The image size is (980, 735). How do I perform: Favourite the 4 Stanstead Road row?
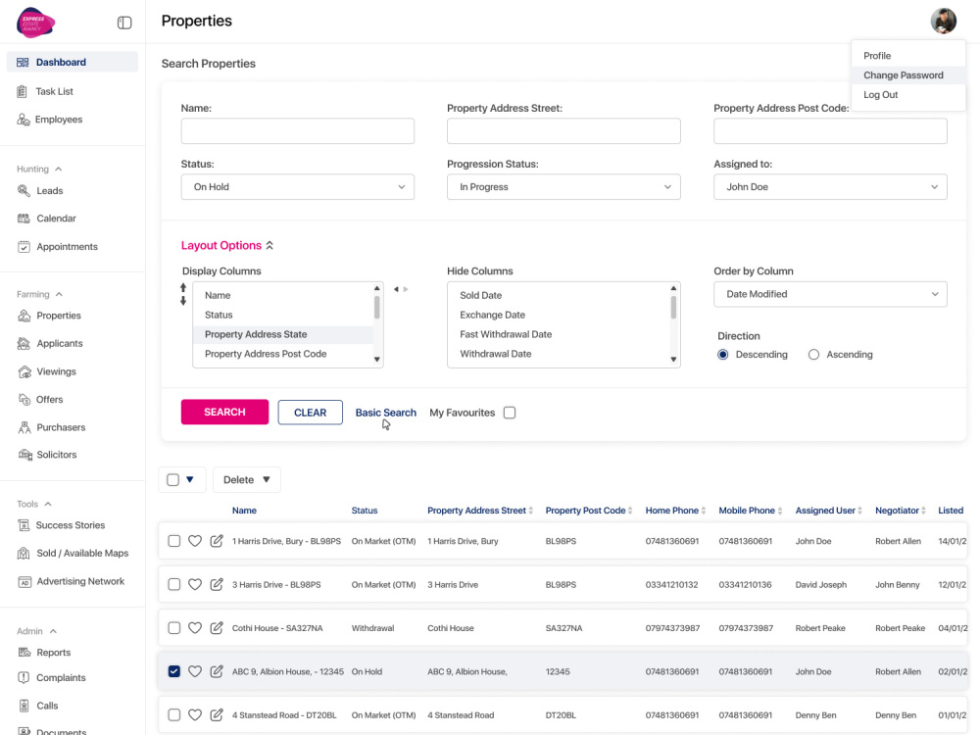click(x=195, y=714)
